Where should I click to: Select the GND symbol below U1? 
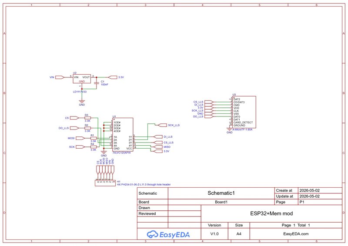coord(104,153)
